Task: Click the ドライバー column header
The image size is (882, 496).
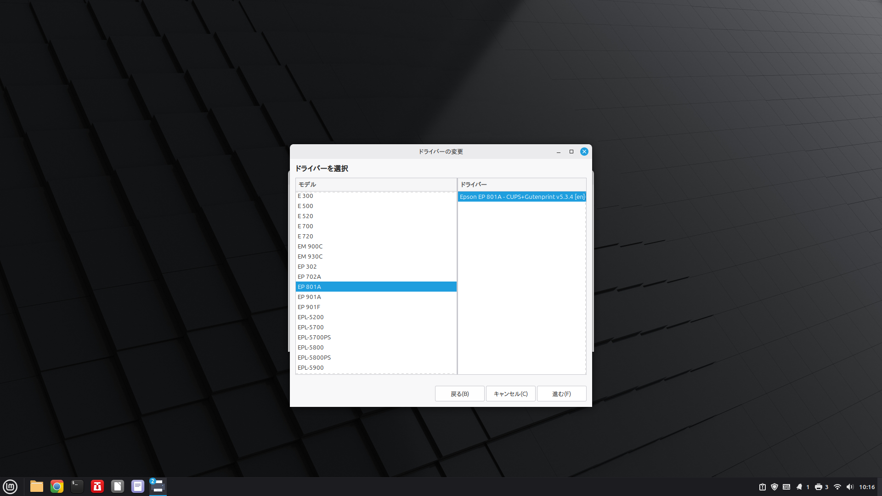Action: 522,185
